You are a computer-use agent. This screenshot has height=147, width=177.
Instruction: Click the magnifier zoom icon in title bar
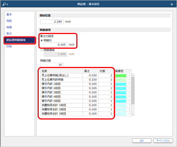[5, 4]
